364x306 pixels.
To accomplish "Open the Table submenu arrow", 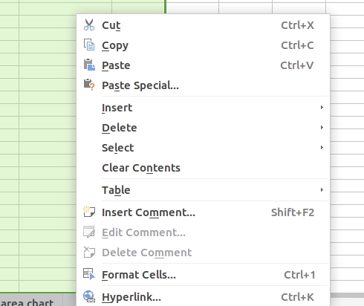I will tap(322, 189).
